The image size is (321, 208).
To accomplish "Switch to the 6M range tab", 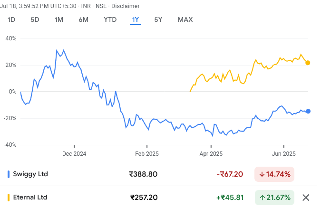I will pos(84,19).
